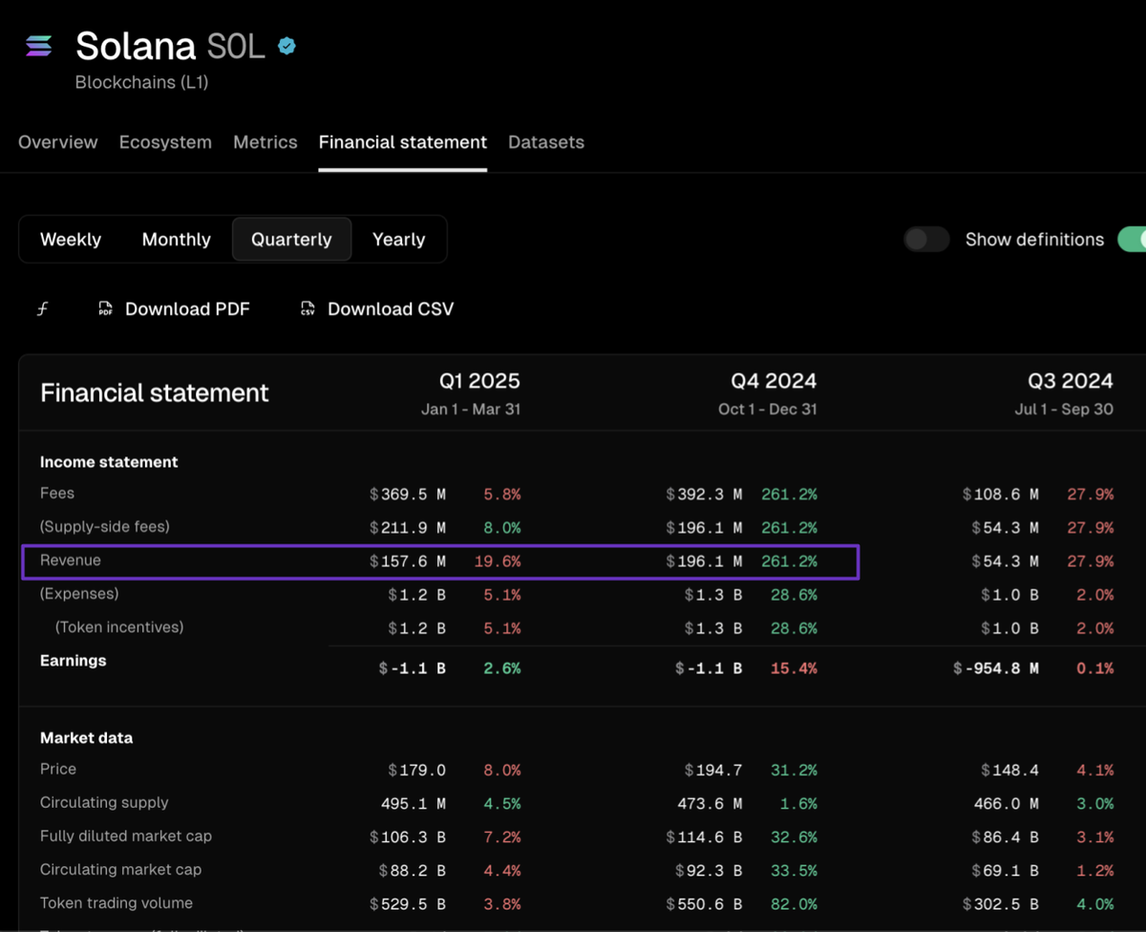This screenshot has height=932, width=1146.
Task: Select the Weekly period option
Action: pos(71,240)
